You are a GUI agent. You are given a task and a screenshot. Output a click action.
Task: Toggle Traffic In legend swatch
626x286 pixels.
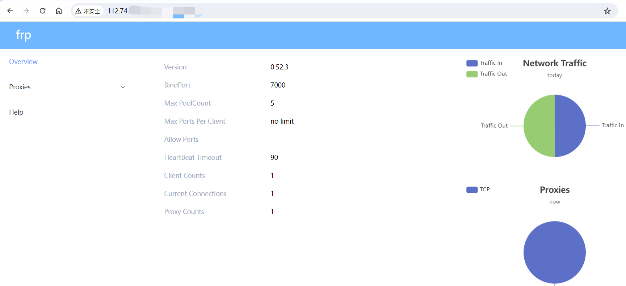point(472,63)
